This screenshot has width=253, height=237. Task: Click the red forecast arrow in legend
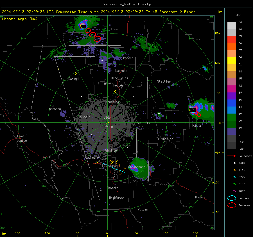pyautogui.click(x=232, y=156)
